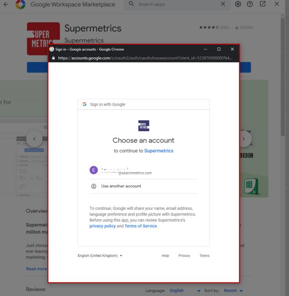Click the Marketplace vertical scrollbar
The image size is (289, 296).
(x=283, y=77)
